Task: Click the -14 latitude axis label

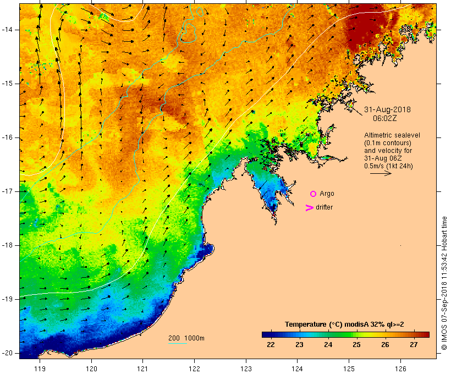Action: [x=7, y=30]
